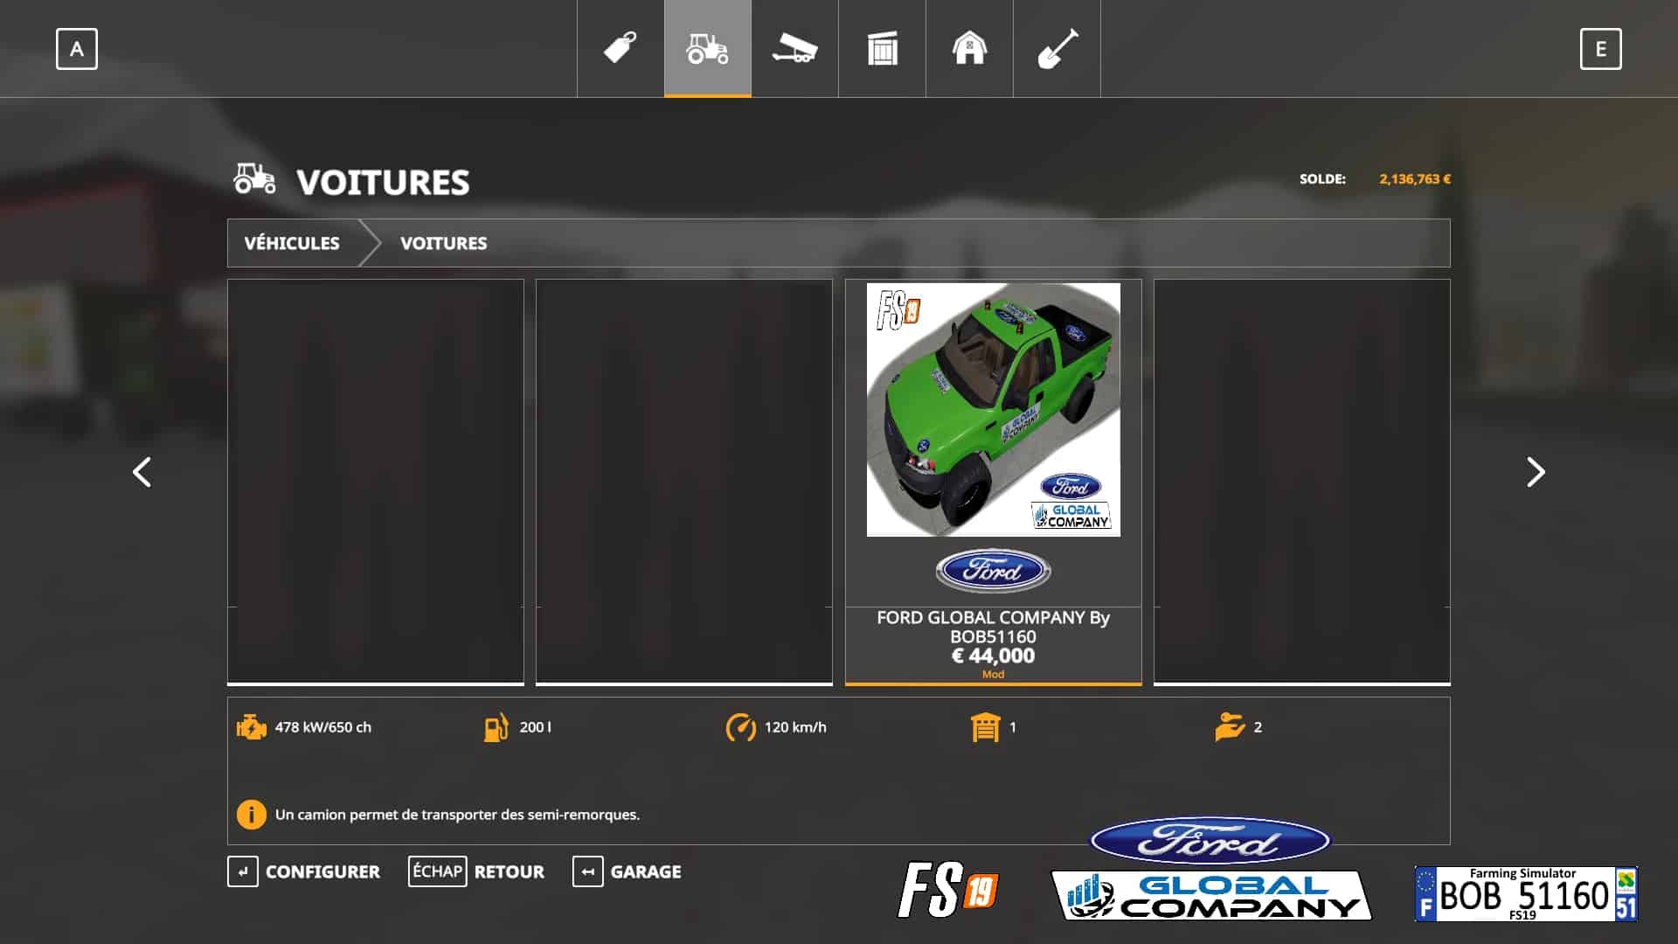Select the tractor vehicles category tab
The image size is (1678, 944).
(x=707, y=48)
